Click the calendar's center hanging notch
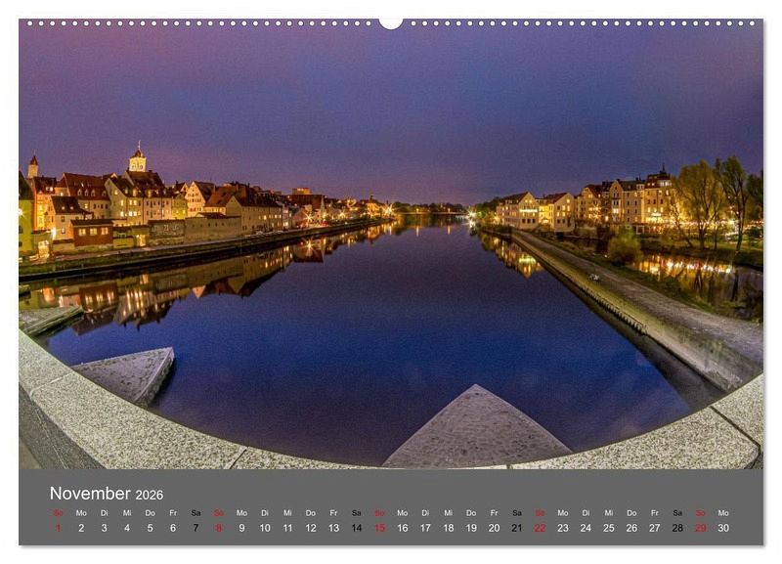 [391, 22]
